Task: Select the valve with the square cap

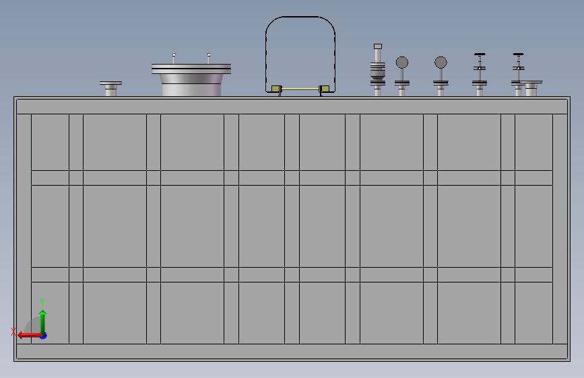Action: point(378,70)
